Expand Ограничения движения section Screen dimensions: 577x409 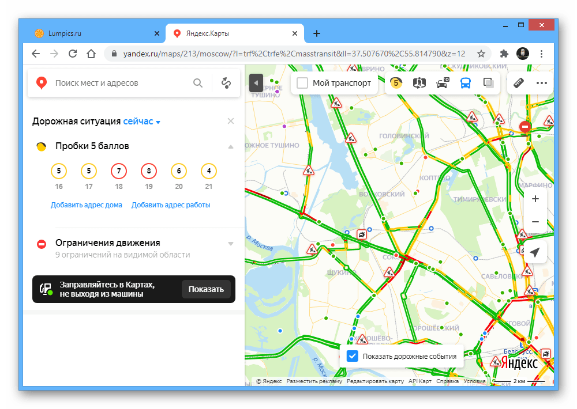231,244
